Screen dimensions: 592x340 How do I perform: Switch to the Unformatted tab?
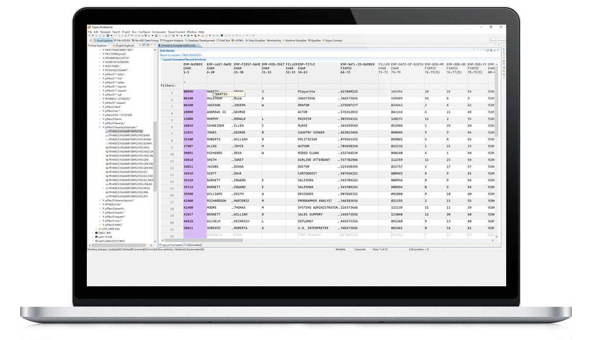[193, 245]
